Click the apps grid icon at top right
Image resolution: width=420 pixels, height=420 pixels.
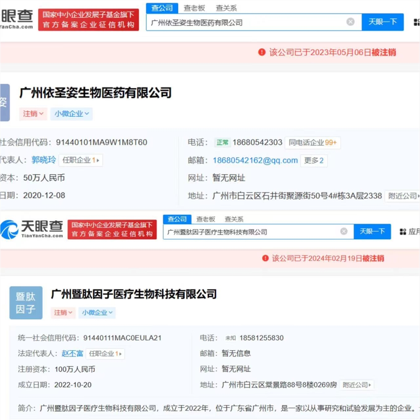pos(416,21)
